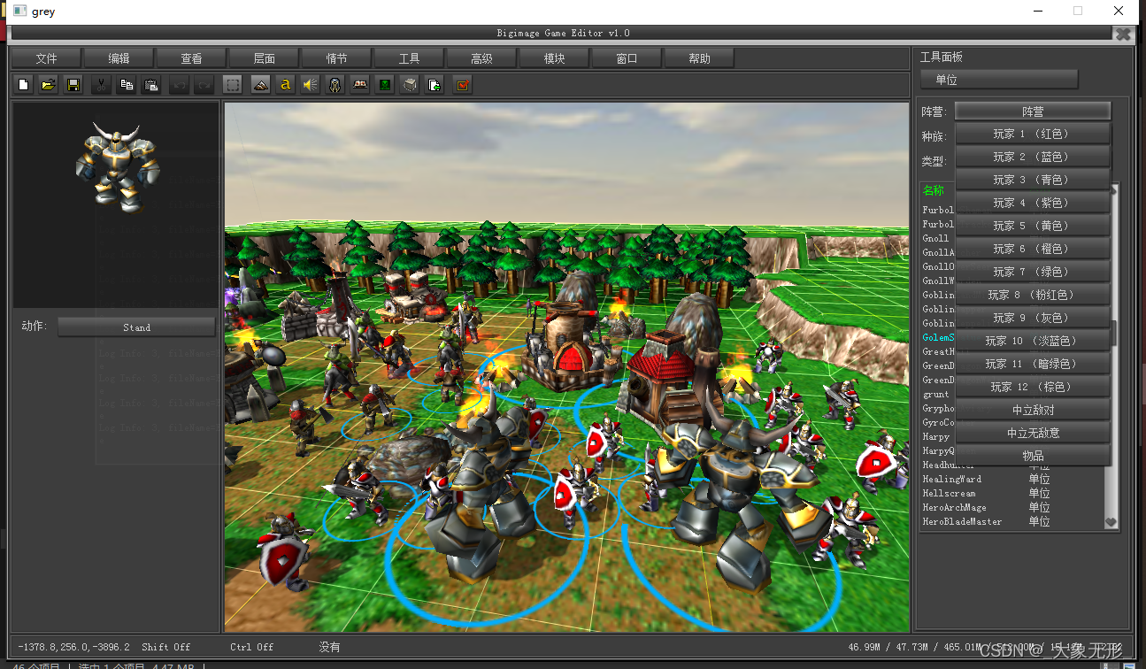The width and height of the screenshot is (1146, 669).
Task: Open the 工具 menu
Action: tap(409, 58)
